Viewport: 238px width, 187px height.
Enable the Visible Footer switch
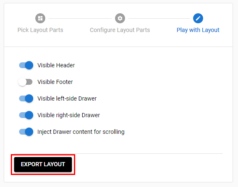point(25,82)
